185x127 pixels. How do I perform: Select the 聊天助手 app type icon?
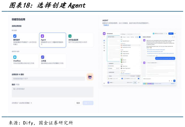[x=15, y=36]
